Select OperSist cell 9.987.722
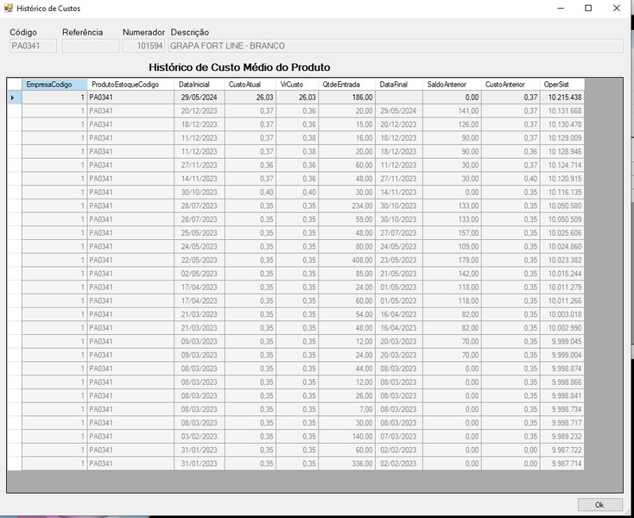The width and height of the screenshot is (634, 518). click(562, 450)
